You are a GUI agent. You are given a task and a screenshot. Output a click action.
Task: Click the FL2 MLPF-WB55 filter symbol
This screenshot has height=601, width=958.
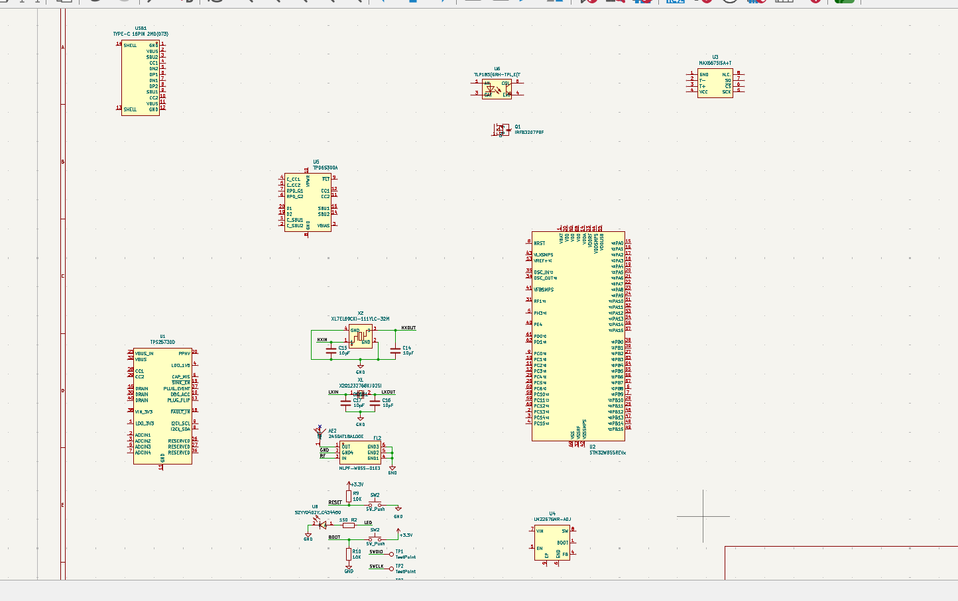click(x=360, y=453)
